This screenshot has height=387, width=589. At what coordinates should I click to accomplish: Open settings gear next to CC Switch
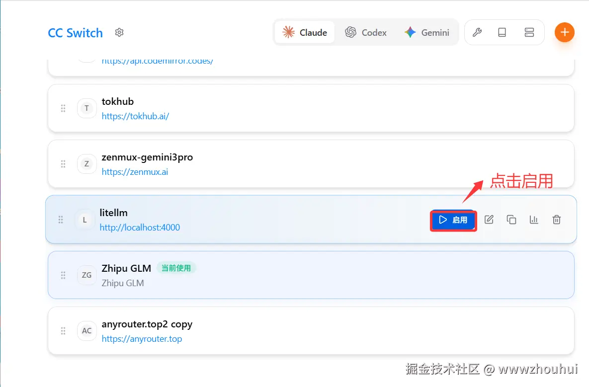point(119,33)
